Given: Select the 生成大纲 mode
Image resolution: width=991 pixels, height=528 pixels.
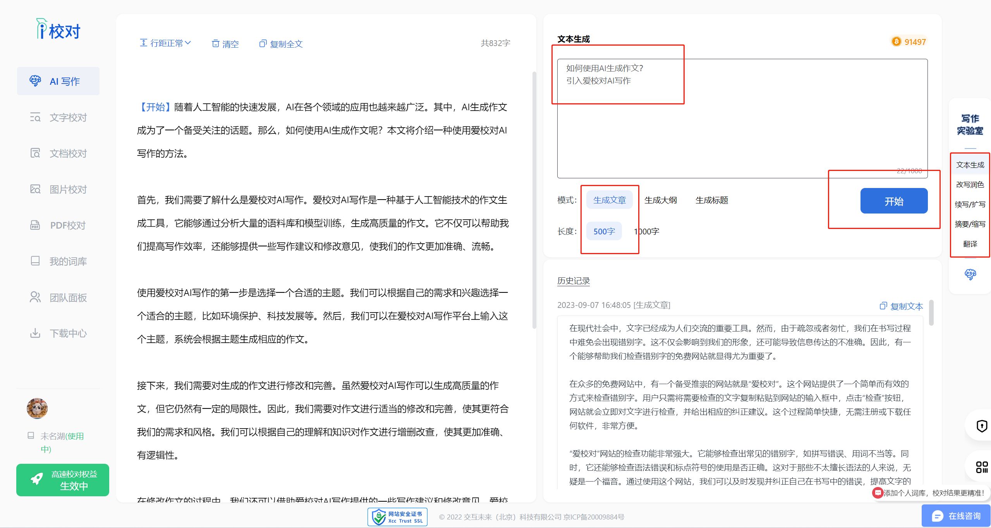Looking at the screenshot, I should click(x=661, y=200).
